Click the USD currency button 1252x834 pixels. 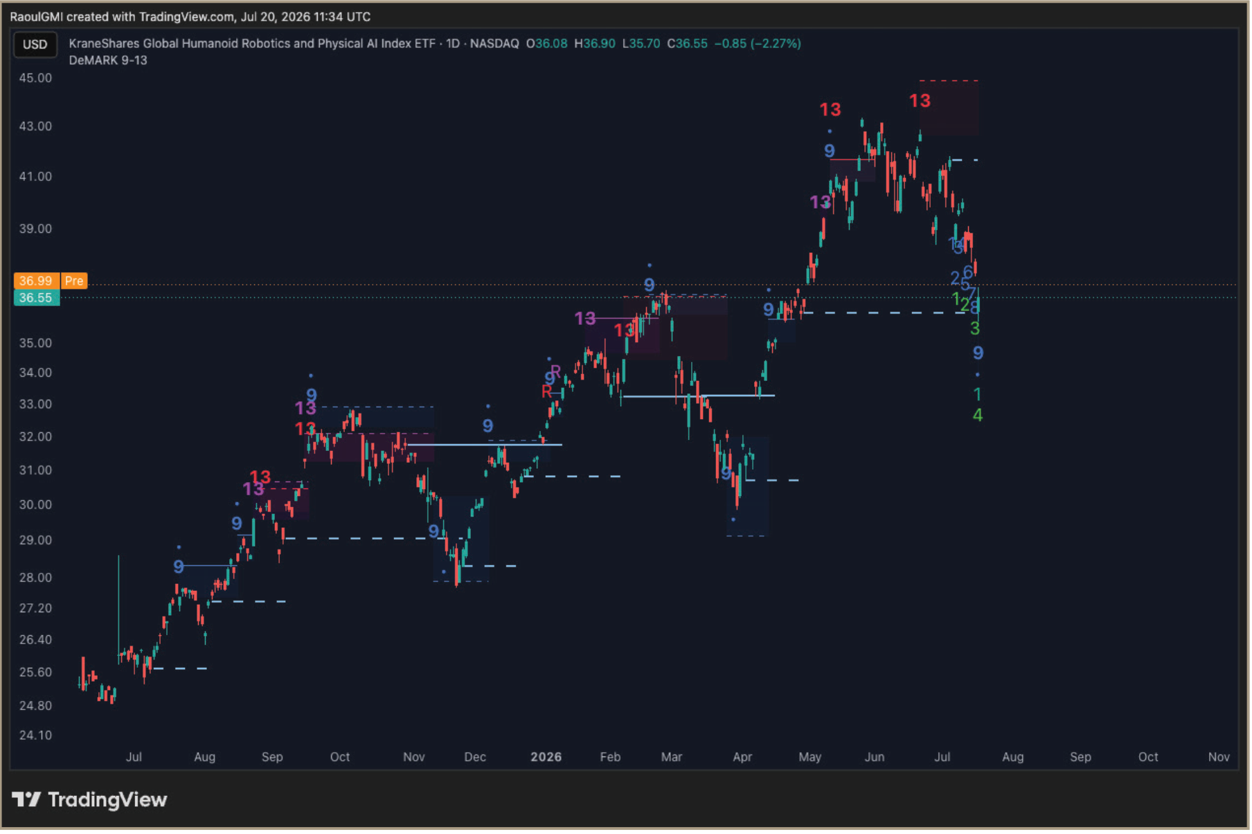[35, 45]
